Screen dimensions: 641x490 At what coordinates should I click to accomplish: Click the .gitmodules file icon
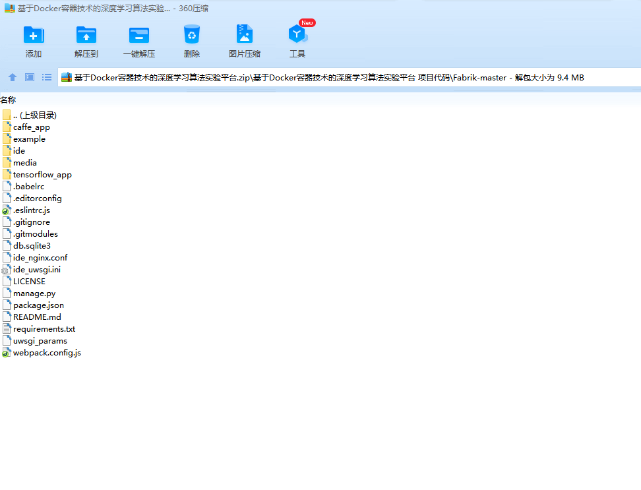tap(7, 233)
